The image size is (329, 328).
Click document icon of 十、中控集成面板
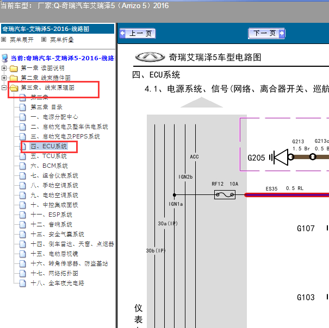23,205
